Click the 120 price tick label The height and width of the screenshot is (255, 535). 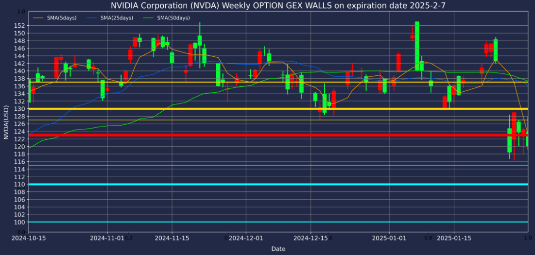[x=20, y=147]
